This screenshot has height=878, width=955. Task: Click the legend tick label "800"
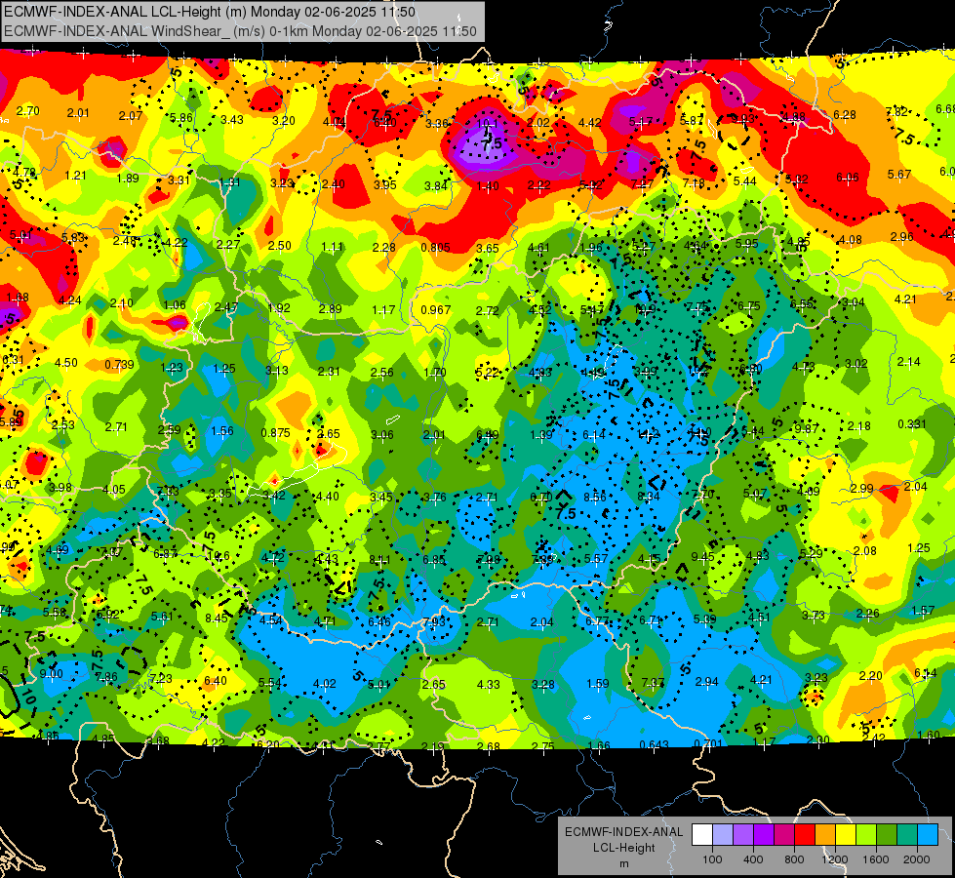794,859
